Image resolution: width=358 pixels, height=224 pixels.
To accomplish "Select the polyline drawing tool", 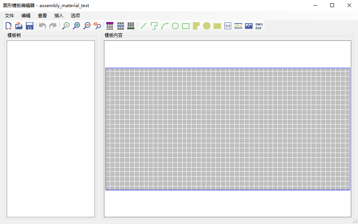I will click(x=154, y=26).
